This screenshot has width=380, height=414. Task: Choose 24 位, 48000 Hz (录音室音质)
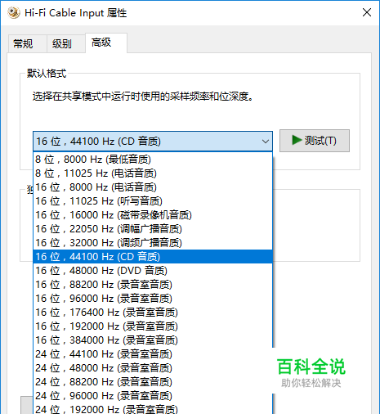click(153, 368)
